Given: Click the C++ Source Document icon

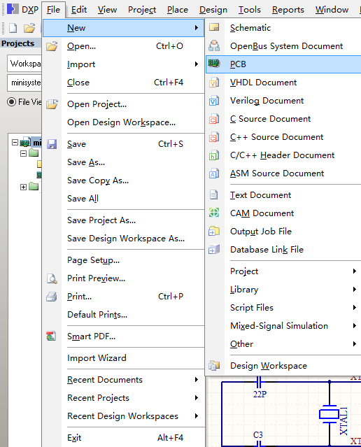Looking at the screenshot, I should (x=214, y=137).
